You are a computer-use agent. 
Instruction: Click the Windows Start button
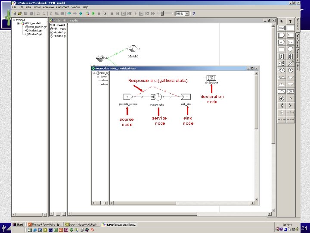point(18,225)
